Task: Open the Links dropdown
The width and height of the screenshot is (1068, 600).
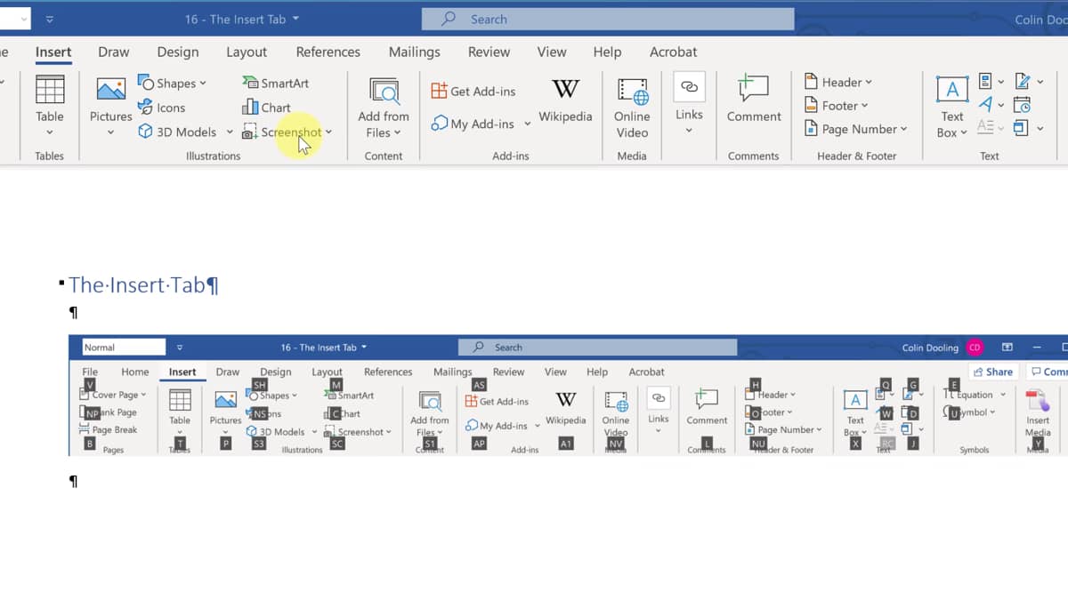Action: coord(689,105)
